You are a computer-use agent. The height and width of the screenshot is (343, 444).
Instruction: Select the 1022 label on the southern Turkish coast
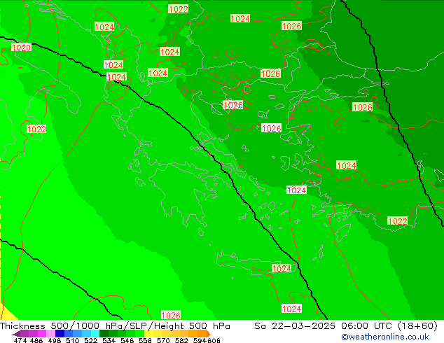398,221
